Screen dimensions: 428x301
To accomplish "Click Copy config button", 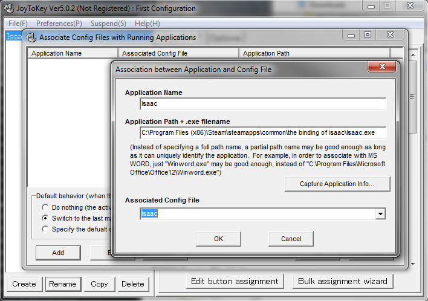I will click(x=99, y=284).
